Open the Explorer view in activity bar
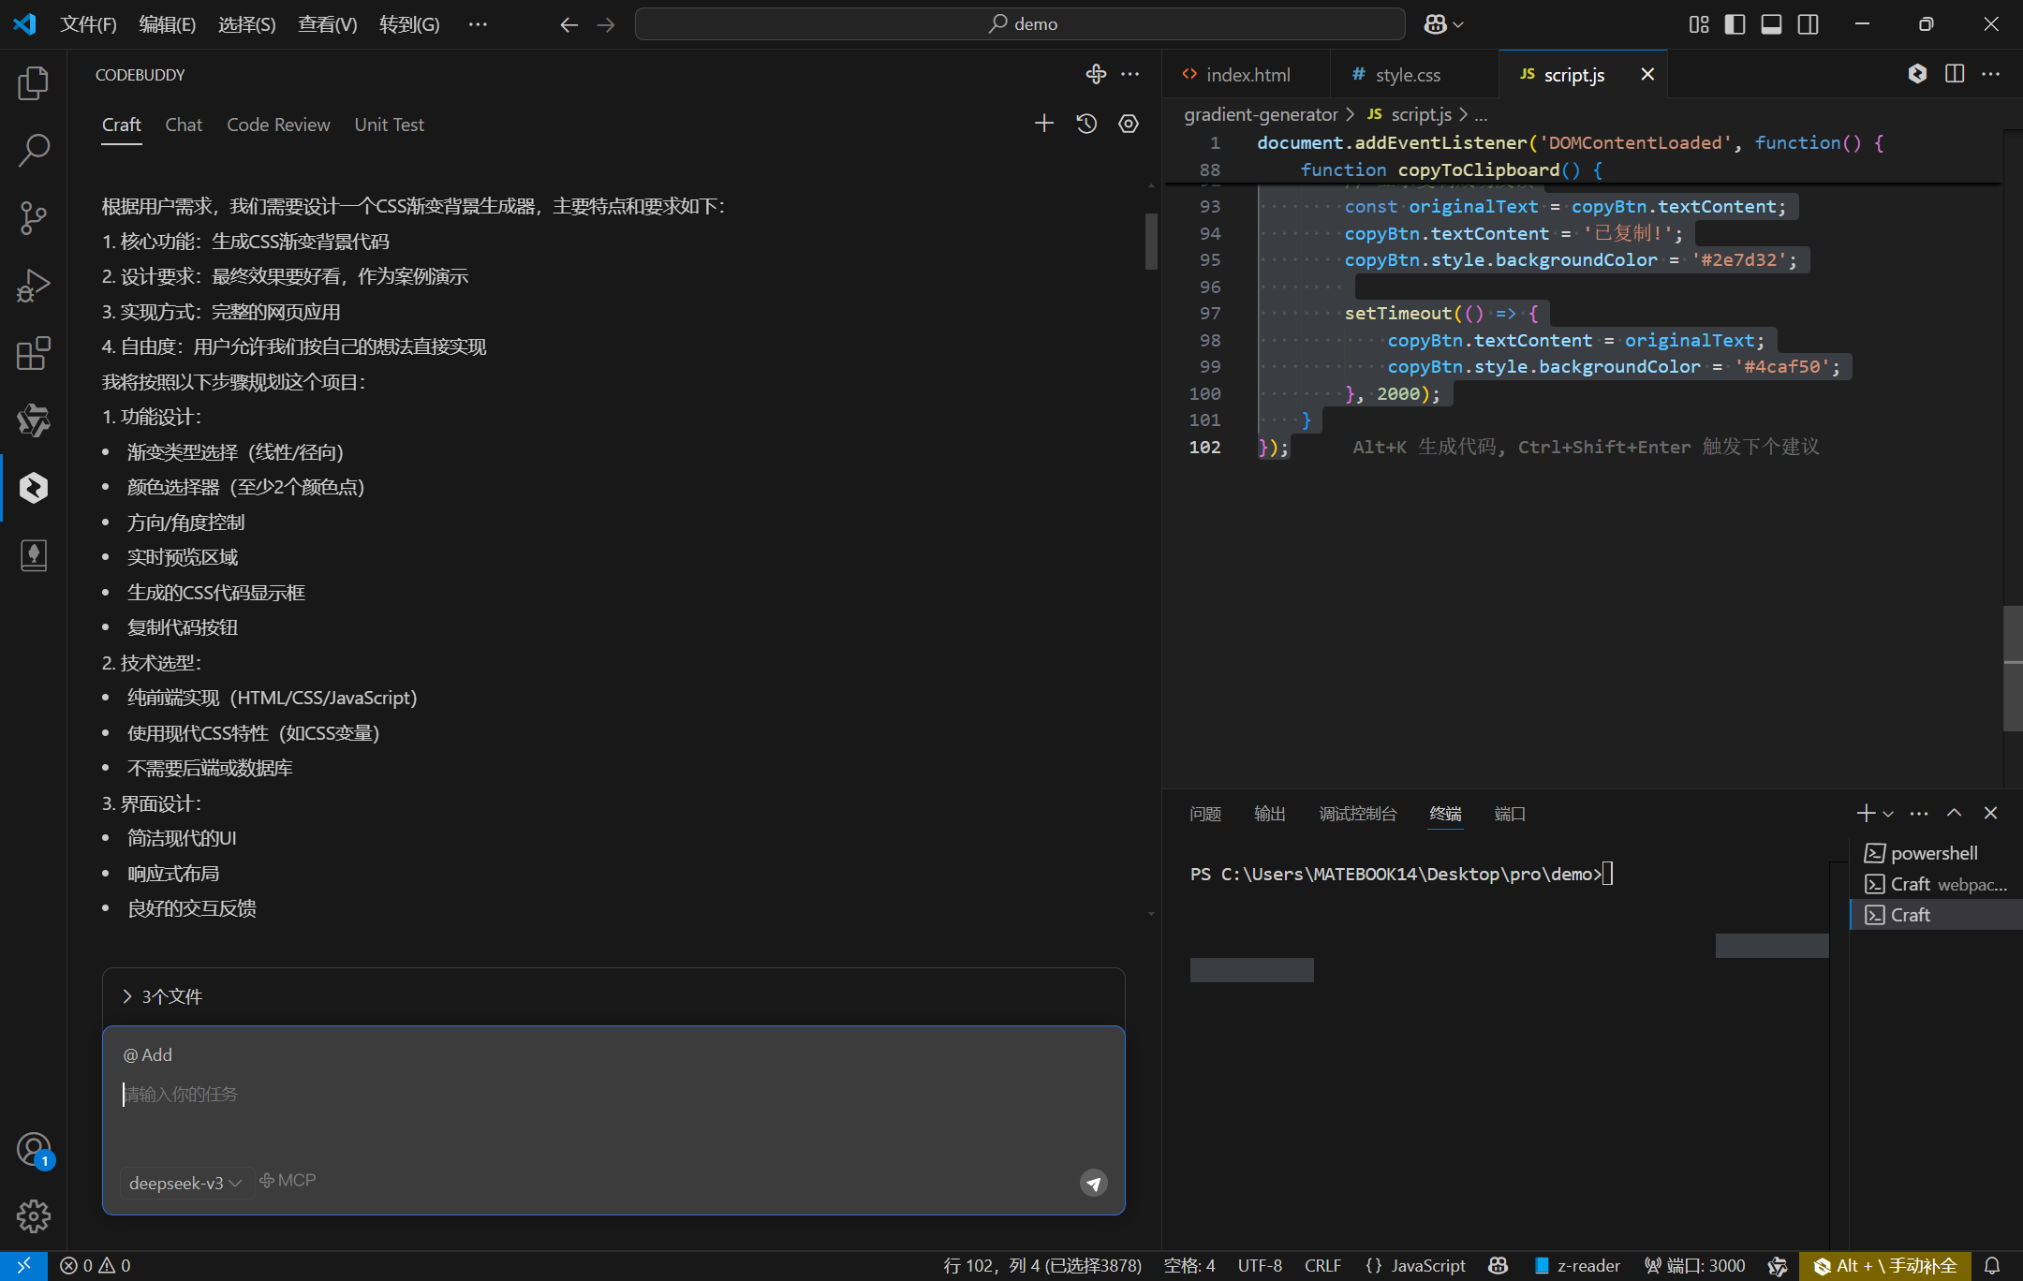The image size is (2023, 1281). click(33, 83)
